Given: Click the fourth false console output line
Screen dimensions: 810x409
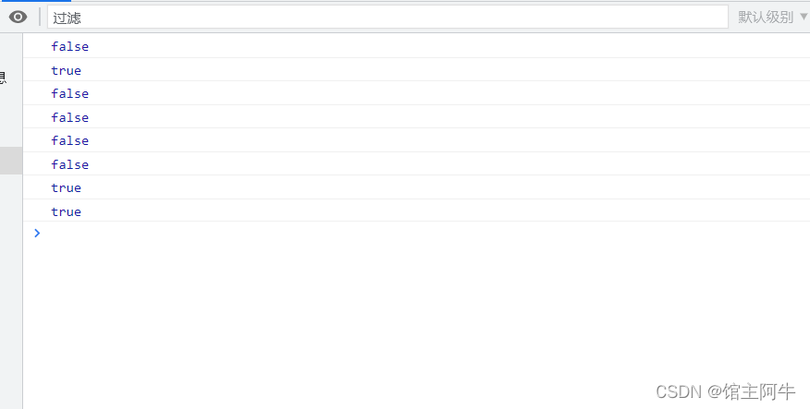Looking at the screenshot, I should click(x=416, y=140).
